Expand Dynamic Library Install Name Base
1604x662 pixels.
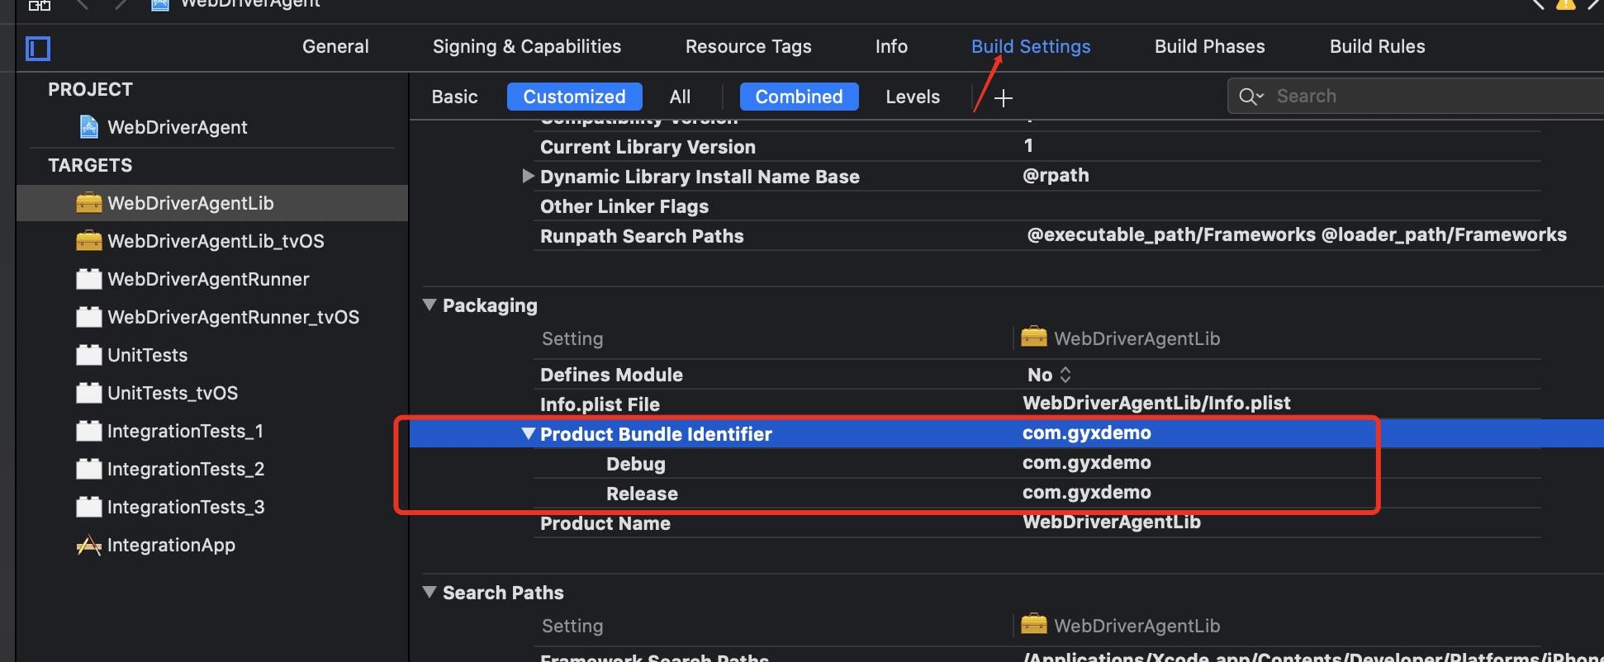point(528,176)
